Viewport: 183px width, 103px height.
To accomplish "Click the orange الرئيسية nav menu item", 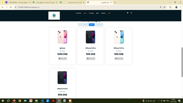I will coord(85,13).
